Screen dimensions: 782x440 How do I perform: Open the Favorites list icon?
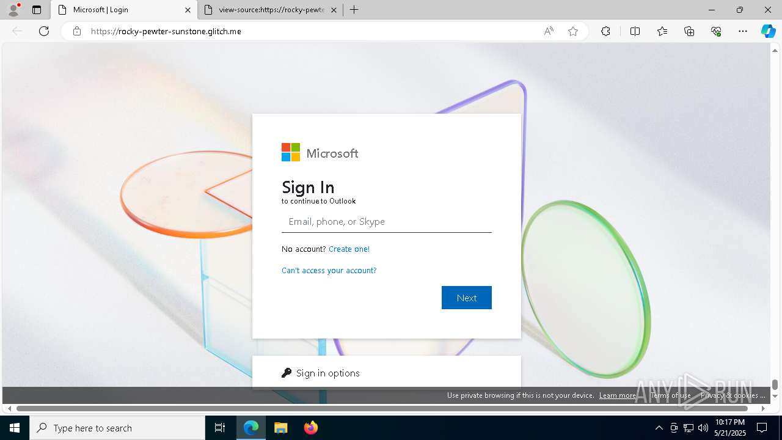[x=662, y=31]
